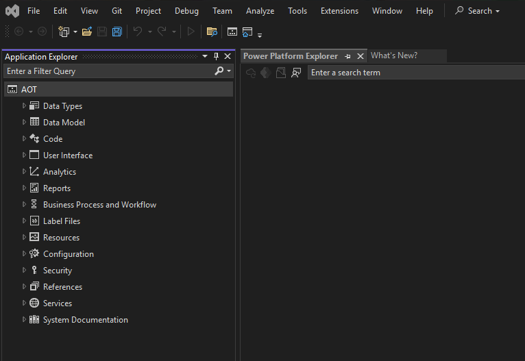Expand the Business Process and Workflow node
Screen dimensions: 525x361
(x=24, y=204)
